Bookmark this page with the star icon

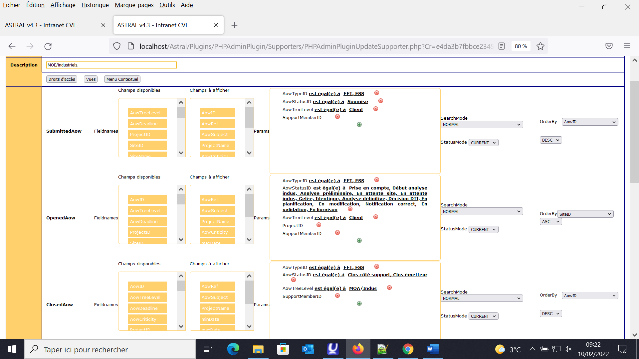click(x=540, y=46)
